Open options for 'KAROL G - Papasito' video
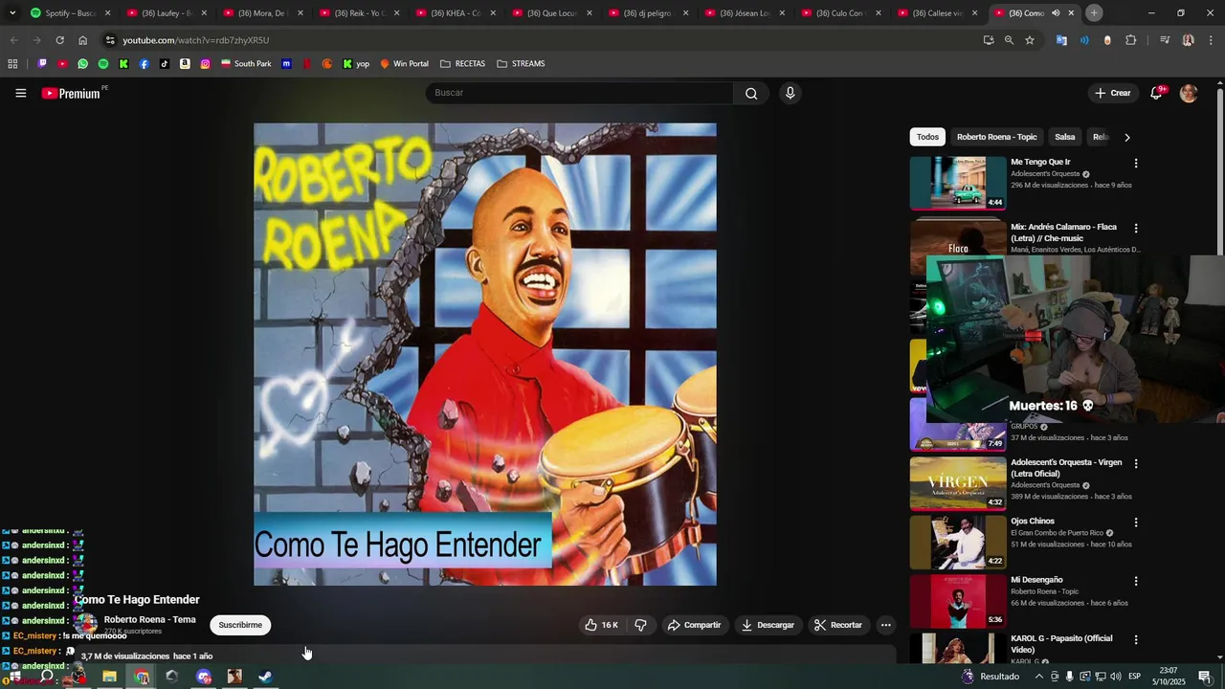This screenshot has width=1225, height=689. (x=1136, y=640)
